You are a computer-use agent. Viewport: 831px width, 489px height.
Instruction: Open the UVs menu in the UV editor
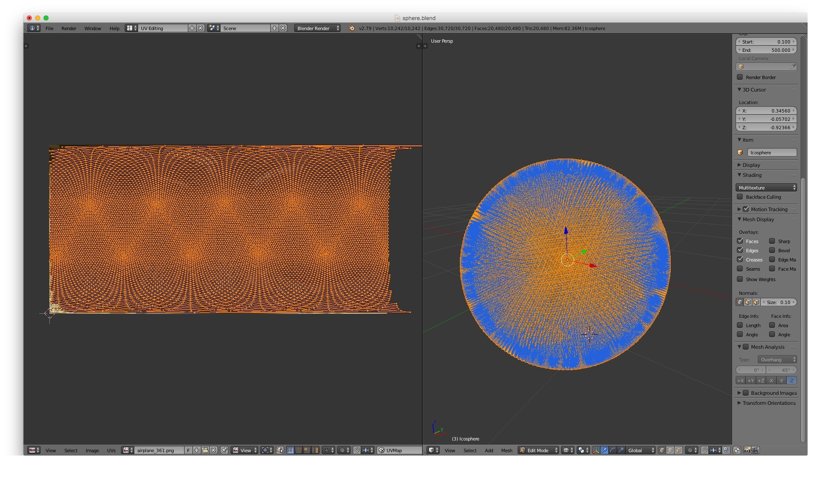(x=111, y=451)
